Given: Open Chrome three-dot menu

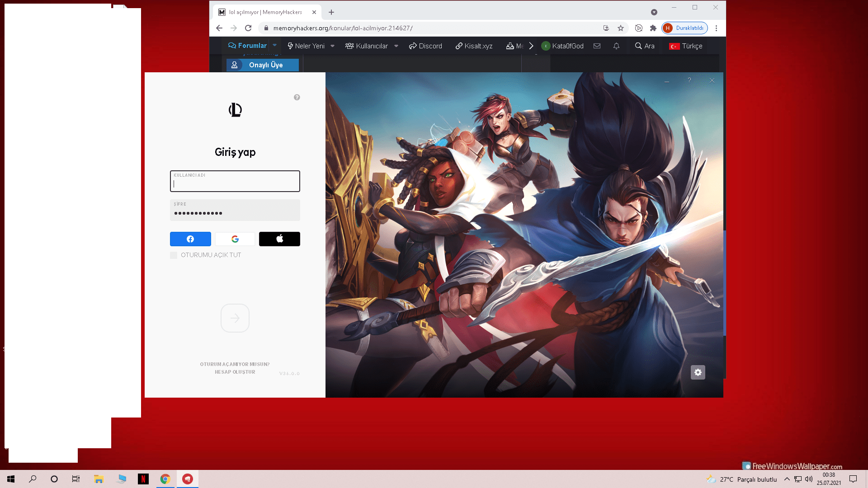Looking at the screenshot, I should click(x=716, y=28).
